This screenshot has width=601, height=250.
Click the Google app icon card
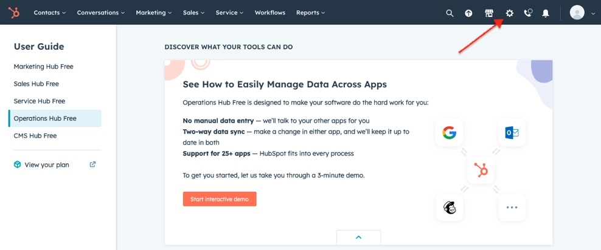449,133
